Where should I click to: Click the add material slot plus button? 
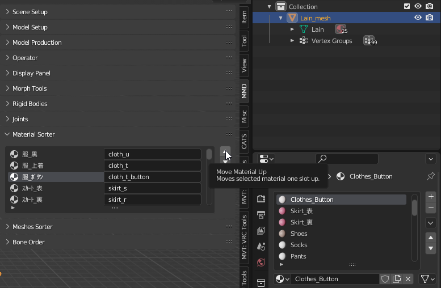431,196
